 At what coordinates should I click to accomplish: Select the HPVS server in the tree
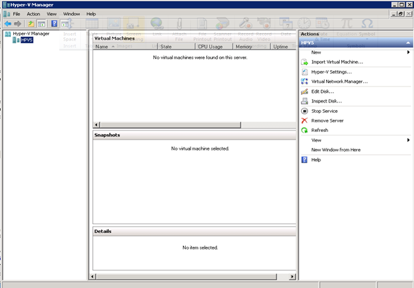[27, 40]
